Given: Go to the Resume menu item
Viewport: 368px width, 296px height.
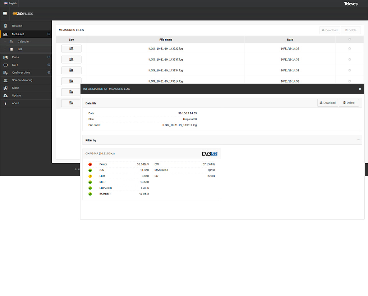Looking at the screenshot, I should 17,26.
